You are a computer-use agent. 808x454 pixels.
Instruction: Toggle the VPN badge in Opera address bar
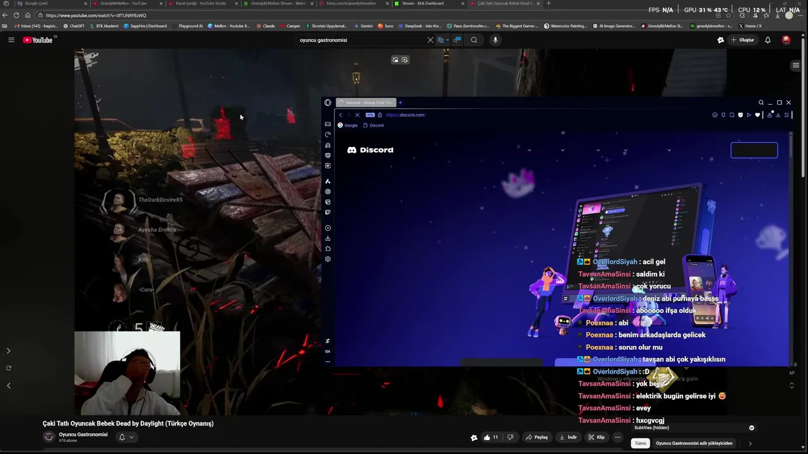pyautogui.click(x=371, y=115)
